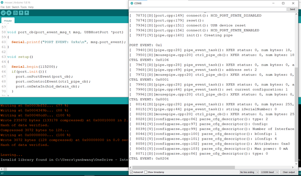The image size is (301, 176).
Task: Click the Save sketch toolbar icon
Action: pos(27,13)
